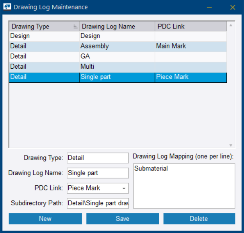244x233 pixels.
Task: Click the New button
Action: [45, 219]
